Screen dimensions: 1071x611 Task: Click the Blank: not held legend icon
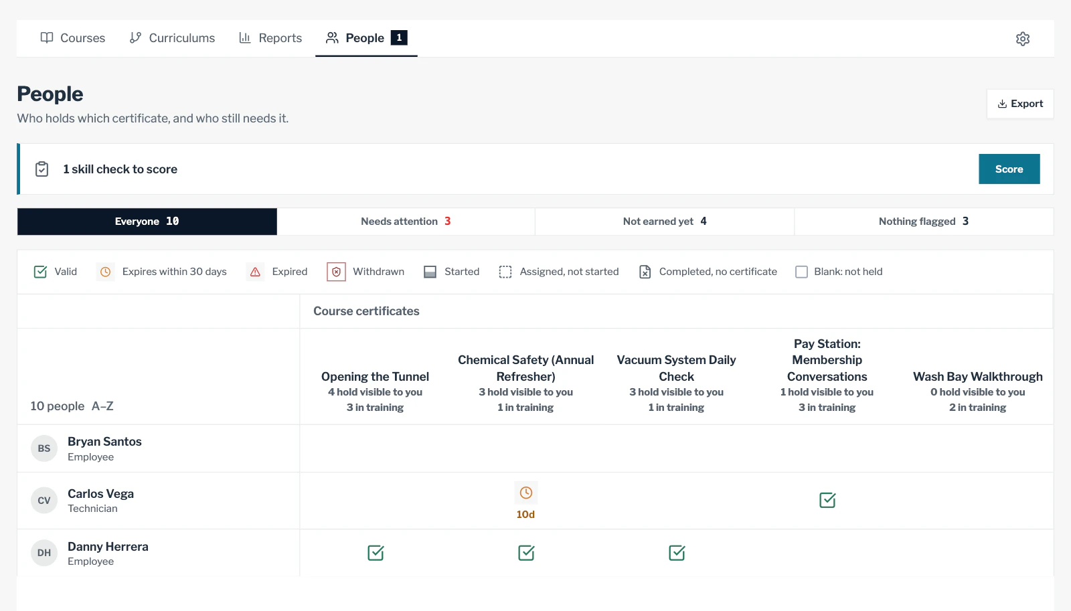(801, 272)
